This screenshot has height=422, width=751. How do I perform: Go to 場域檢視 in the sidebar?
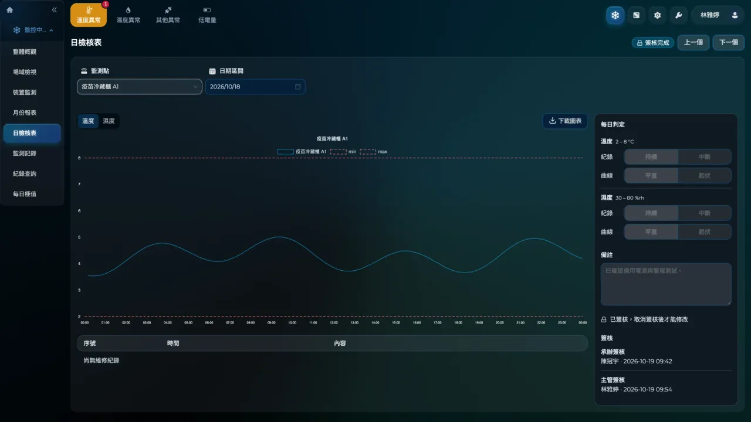point(32,72)
